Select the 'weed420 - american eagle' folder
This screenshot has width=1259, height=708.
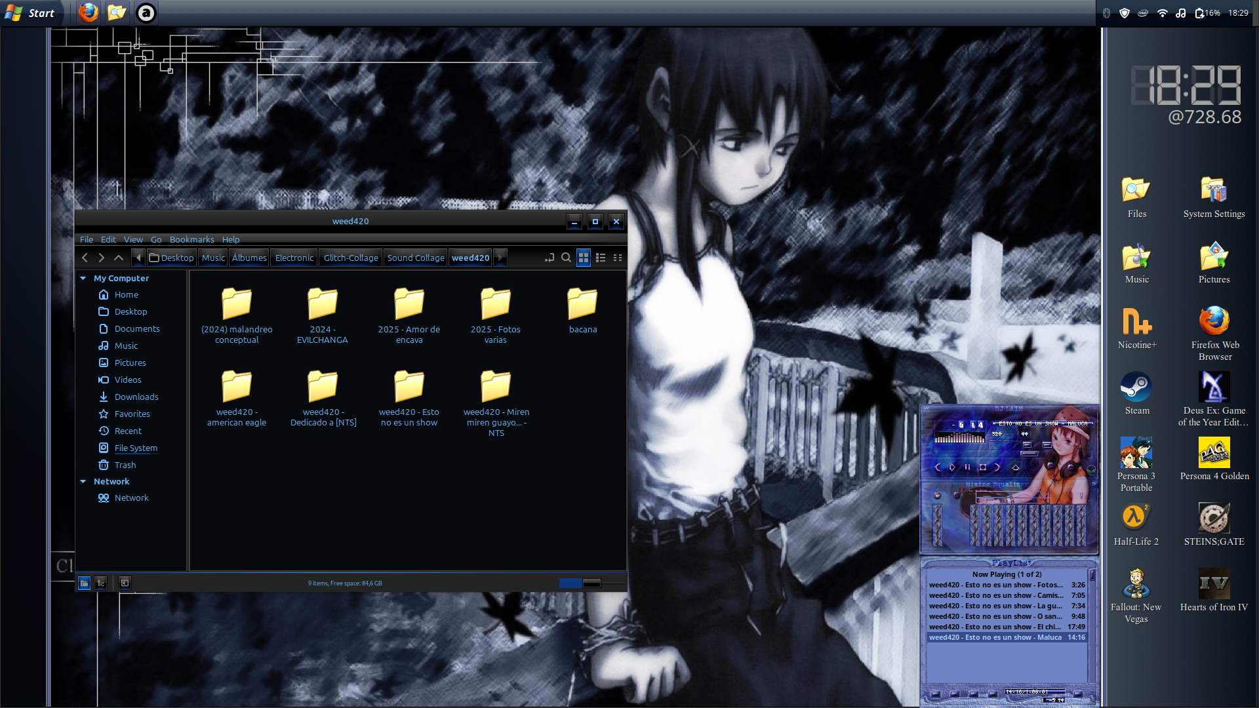point(237,399)
